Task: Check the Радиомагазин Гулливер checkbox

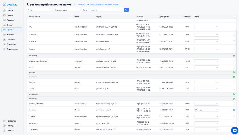Action: pos(234,61)
